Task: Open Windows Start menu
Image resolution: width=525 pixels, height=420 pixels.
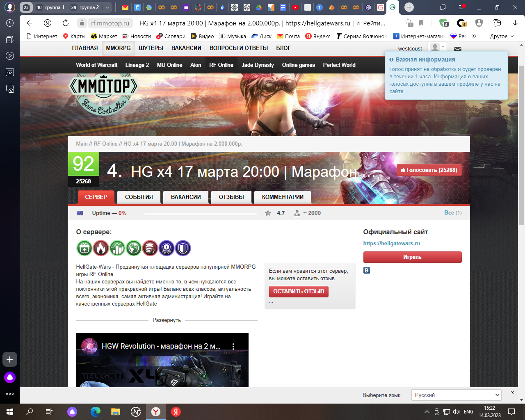Action: click(10, 412)
